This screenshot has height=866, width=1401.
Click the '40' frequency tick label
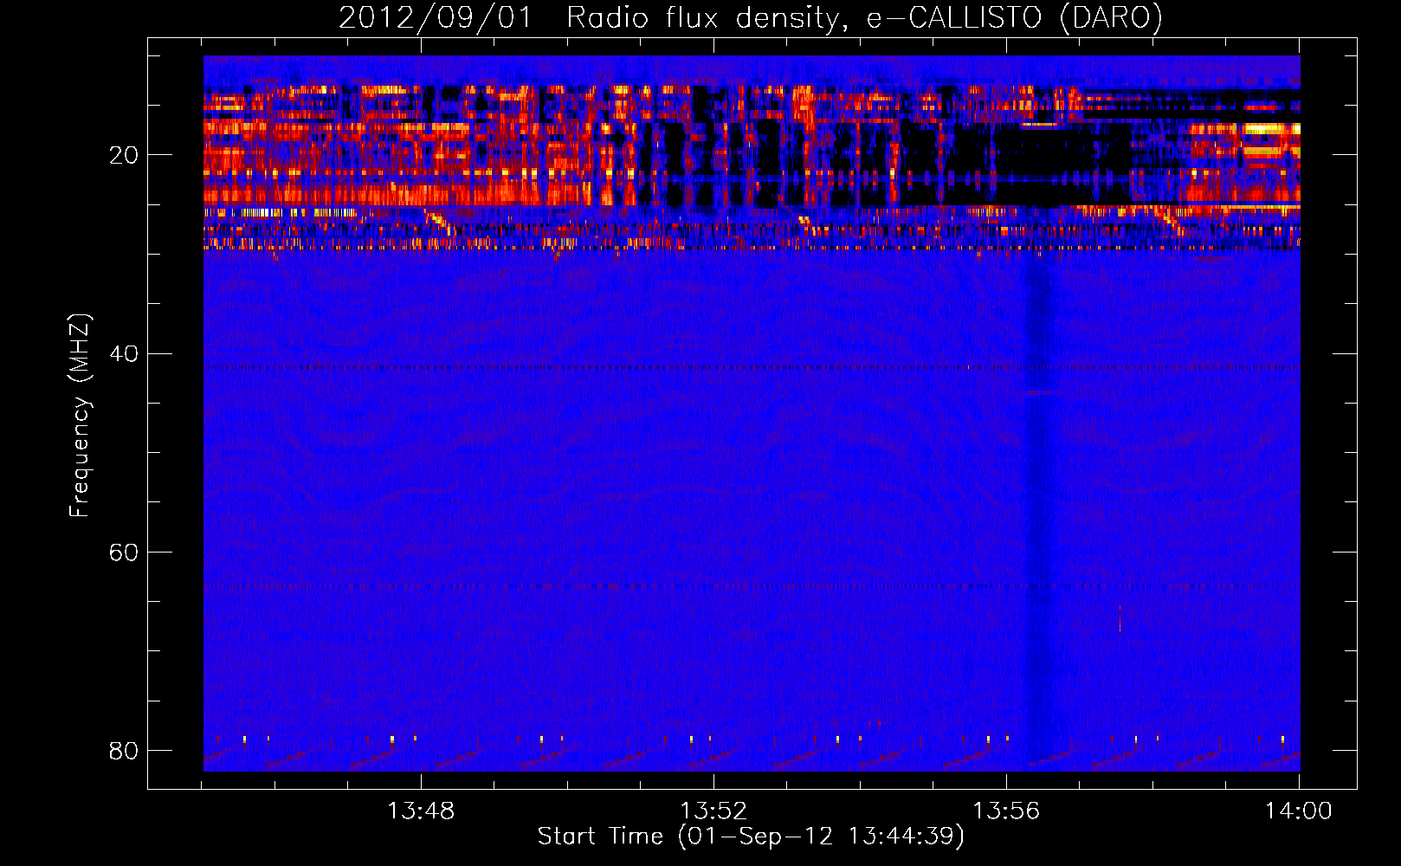[x=124, y=353]
